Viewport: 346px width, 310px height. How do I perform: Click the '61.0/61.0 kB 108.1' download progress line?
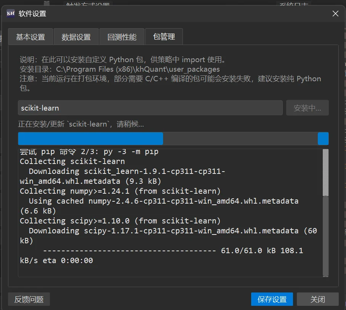pos(173,251)
